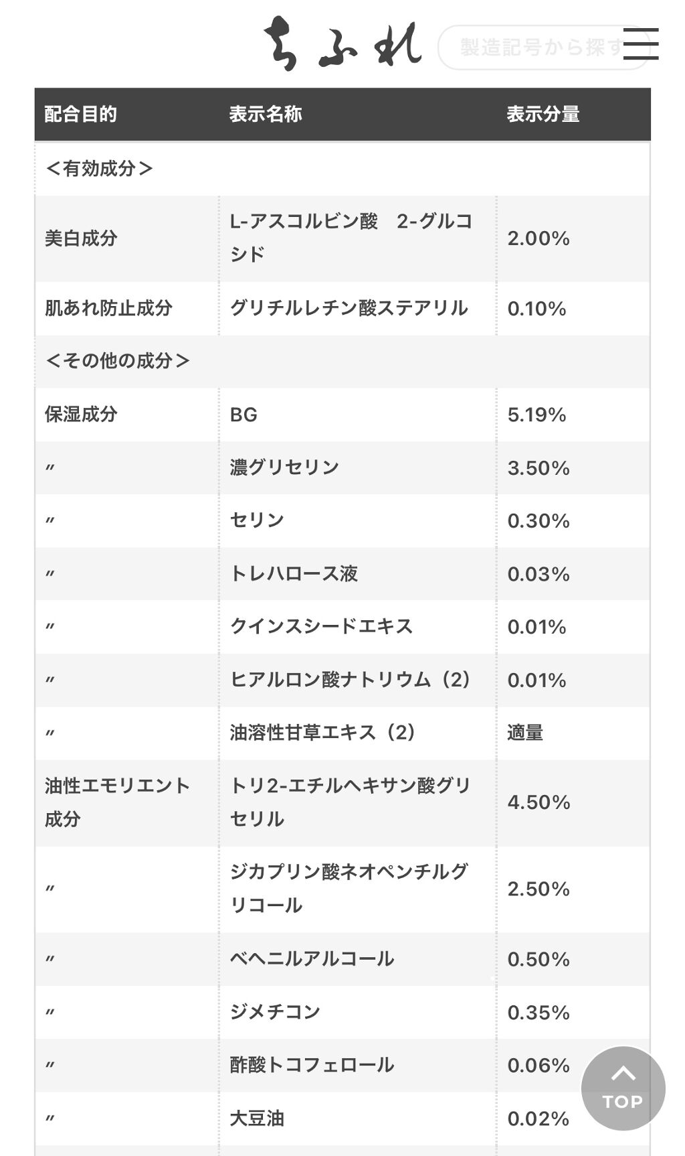685x1156 pixels.
Task: Select the 表示名称 column header
Action: (x=266, y=115)
